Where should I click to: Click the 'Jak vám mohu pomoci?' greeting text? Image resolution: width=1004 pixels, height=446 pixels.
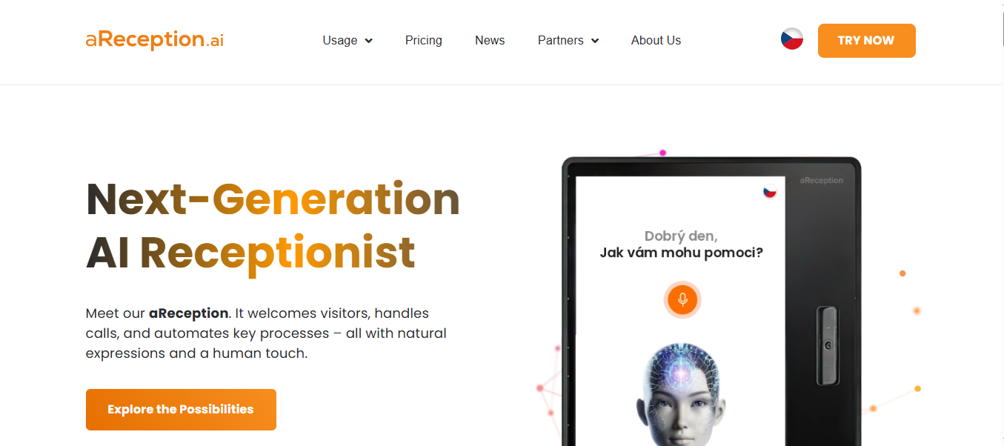coord(681,253)
